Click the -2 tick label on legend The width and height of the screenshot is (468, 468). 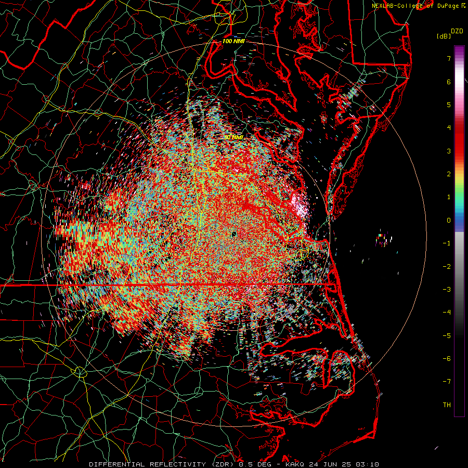pos(447,267)
